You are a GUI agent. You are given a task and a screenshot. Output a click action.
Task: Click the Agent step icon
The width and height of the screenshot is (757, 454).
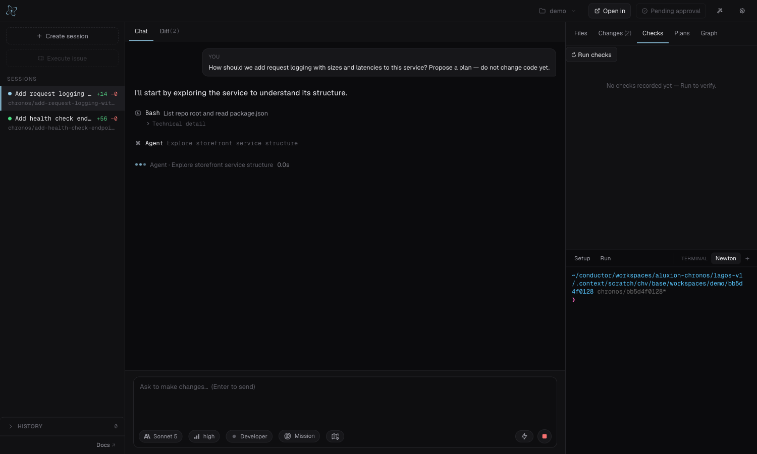(x=138, y=143)
